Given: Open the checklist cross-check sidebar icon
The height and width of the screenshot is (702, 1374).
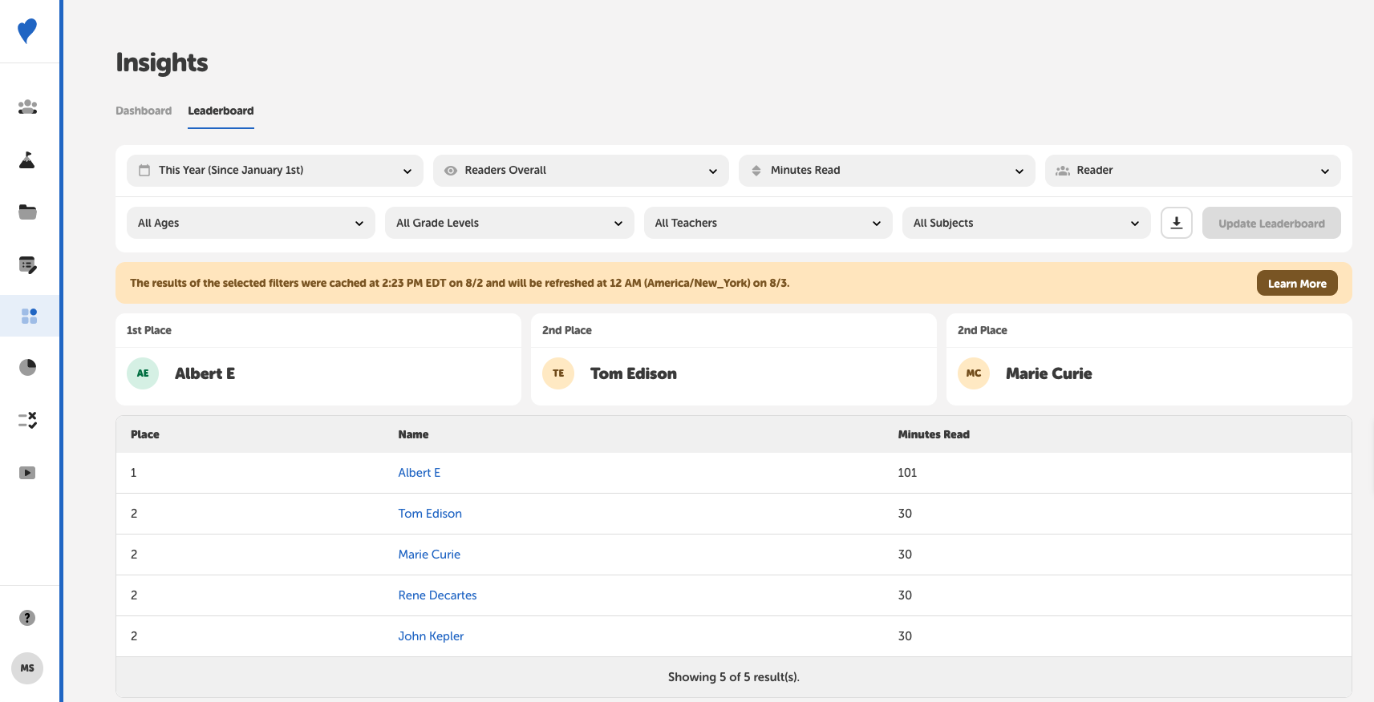Looking at the screenshot, I should 27,420.
